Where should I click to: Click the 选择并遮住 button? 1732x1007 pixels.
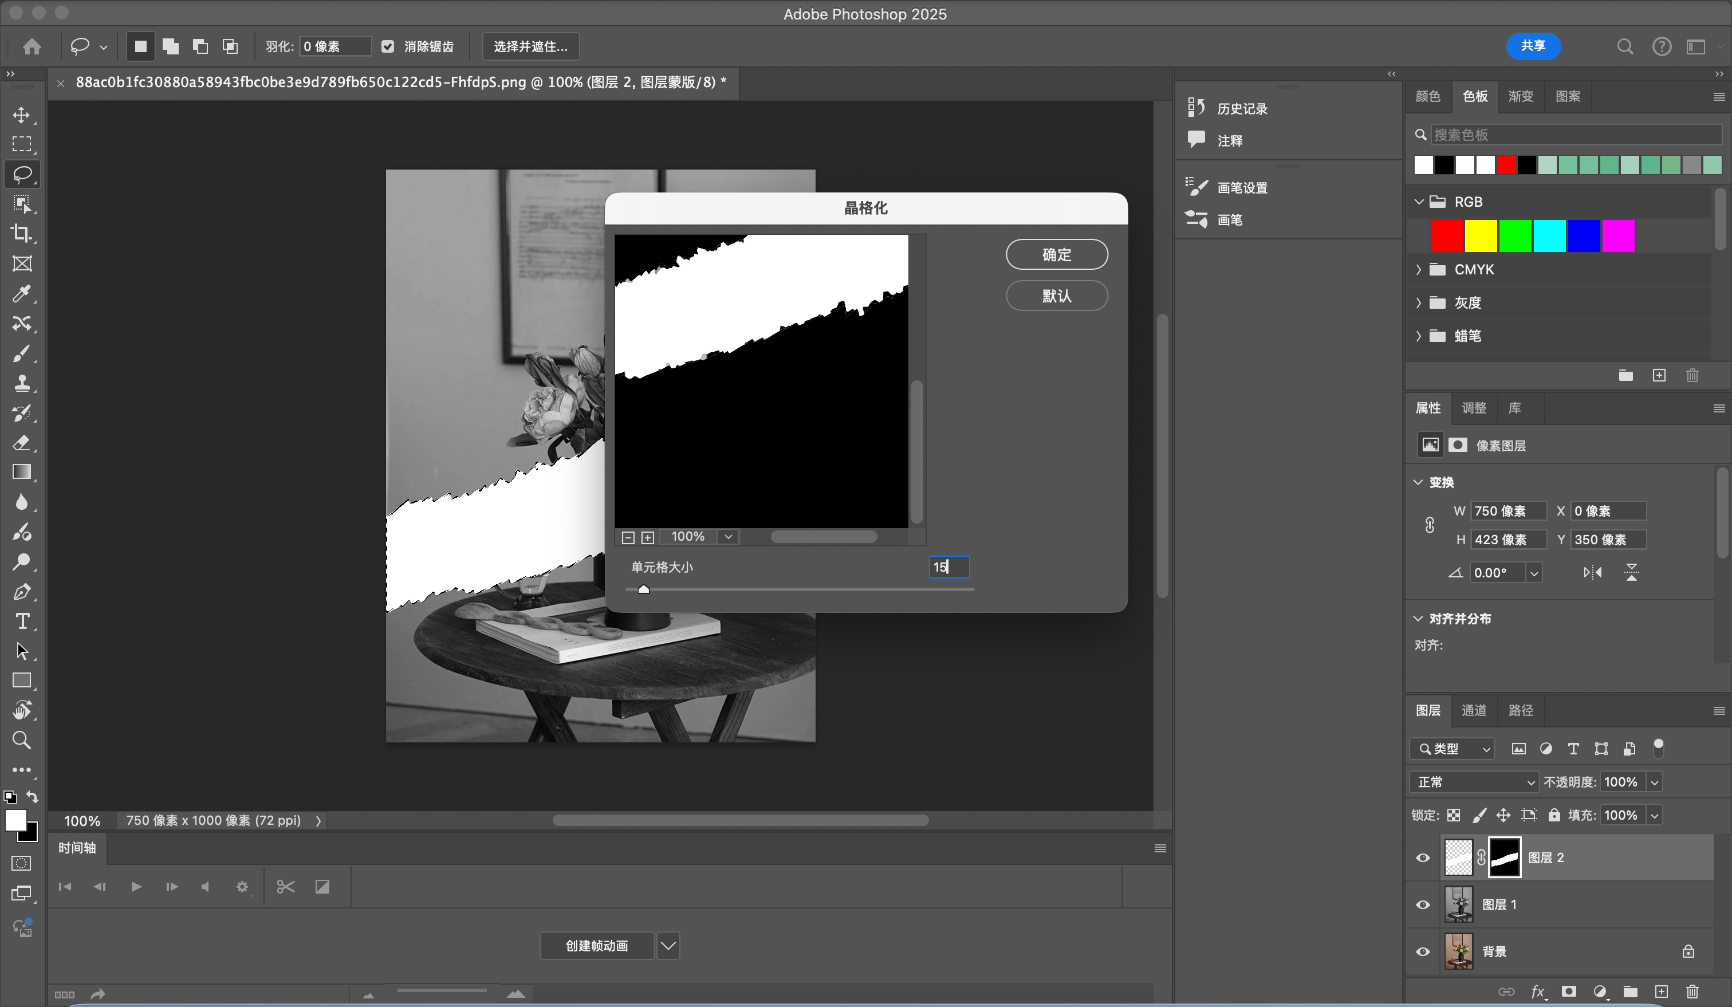pos(530,46)
